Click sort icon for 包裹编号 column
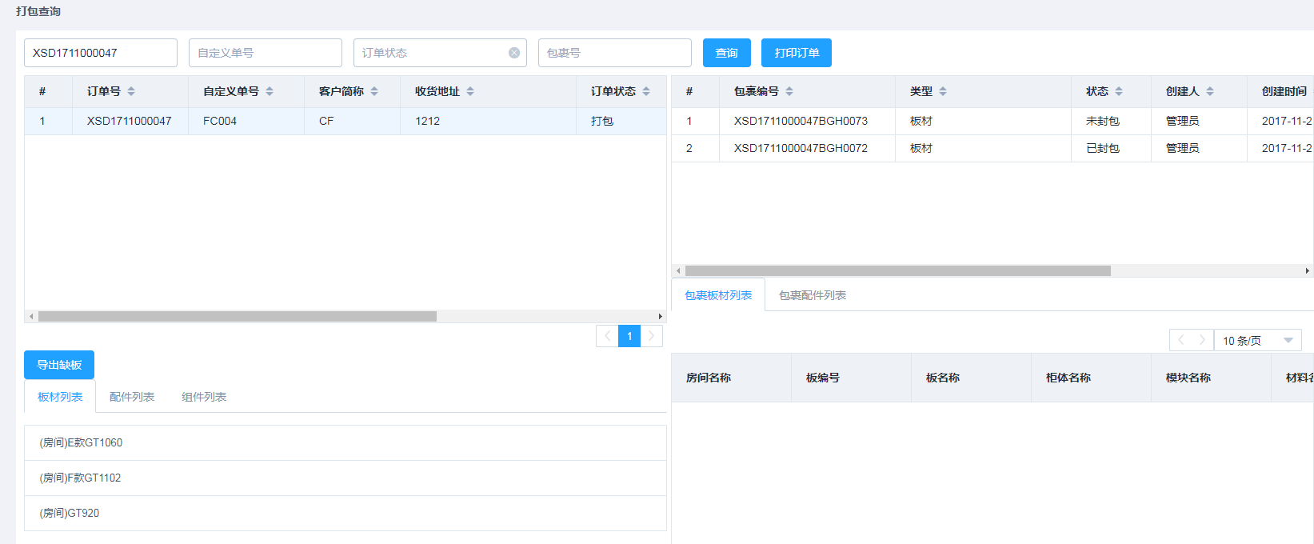This screenshot has width=1314, height=544. click(x=789, y=91)
